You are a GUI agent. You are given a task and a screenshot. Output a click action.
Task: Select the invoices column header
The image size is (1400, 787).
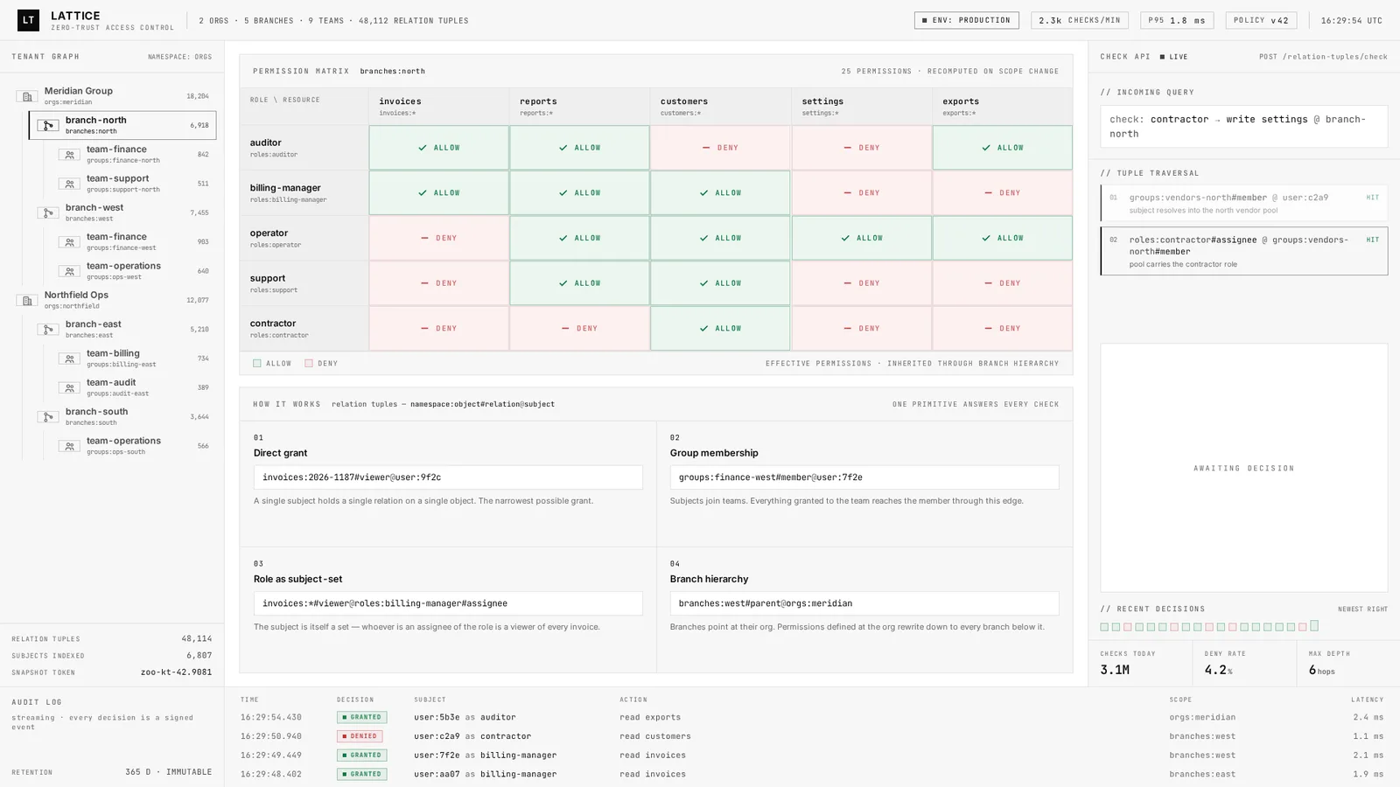[x=438, y=107]
